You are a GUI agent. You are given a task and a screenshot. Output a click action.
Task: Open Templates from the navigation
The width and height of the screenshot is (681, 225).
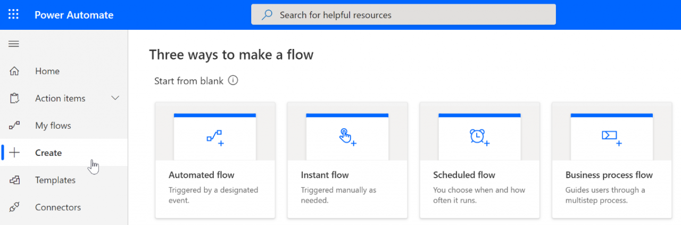coord(55,180)
